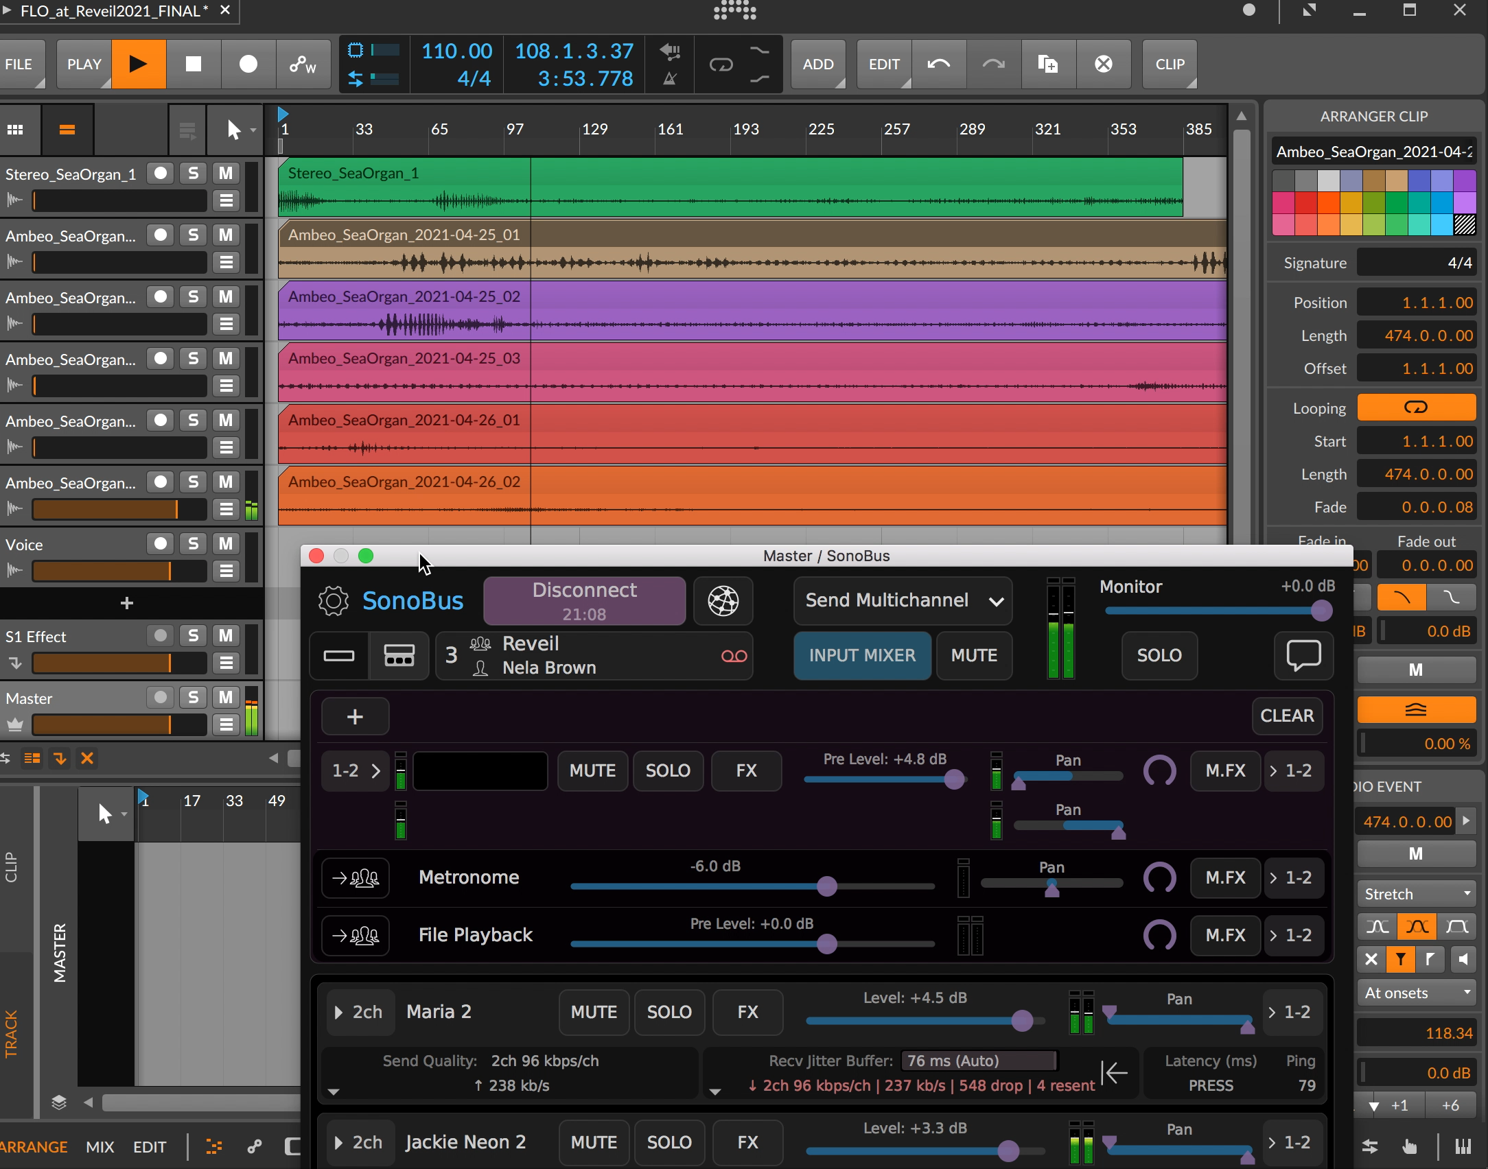Open SonoBus settings gear icon

point(334,601)
